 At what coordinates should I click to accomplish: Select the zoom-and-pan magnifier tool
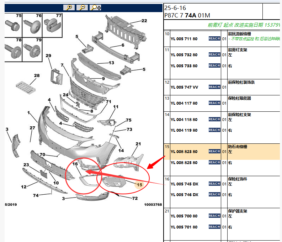pos(95,7)
